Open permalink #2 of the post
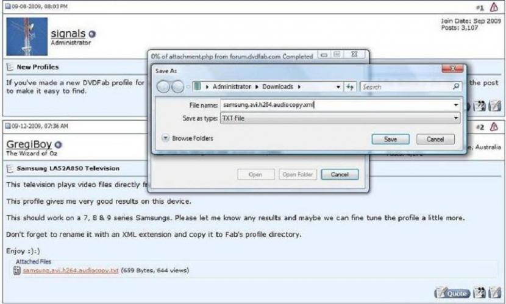This screenshot has width=506, height=304. [480, 127]
